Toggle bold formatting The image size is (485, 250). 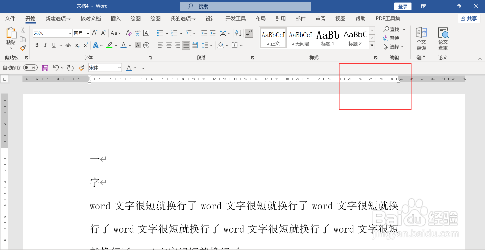pyautogui.click(x=37, y=45)
